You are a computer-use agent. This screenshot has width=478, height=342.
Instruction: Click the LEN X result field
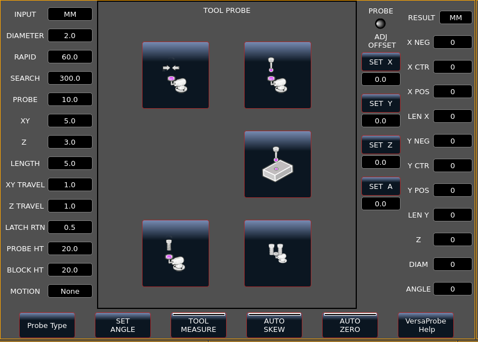453,116
